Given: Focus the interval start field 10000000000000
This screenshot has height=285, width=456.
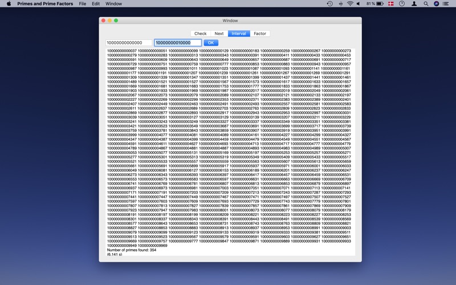Looking at the screenshot, I should tap(129, 43).
